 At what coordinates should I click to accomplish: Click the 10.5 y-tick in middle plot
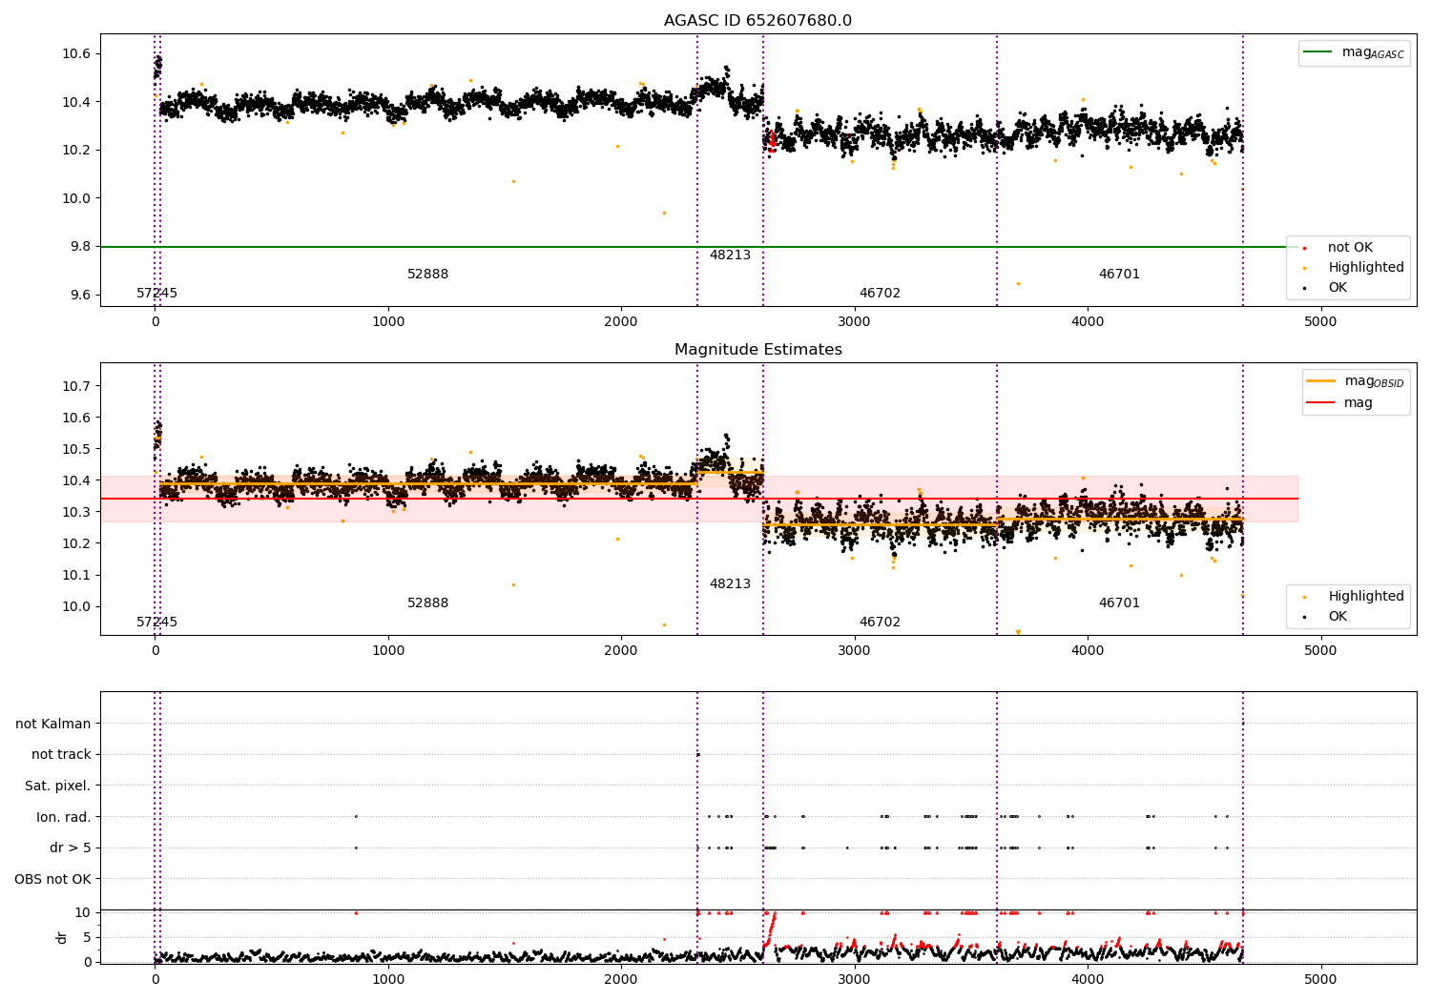click(77, 449)
